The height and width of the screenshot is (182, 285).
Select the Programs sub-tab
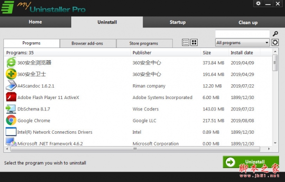coord(31,43)
